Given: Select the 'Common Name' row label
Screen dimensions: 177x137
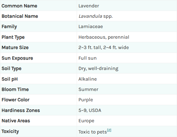Looking at the screenshot, I should [19, 6].
